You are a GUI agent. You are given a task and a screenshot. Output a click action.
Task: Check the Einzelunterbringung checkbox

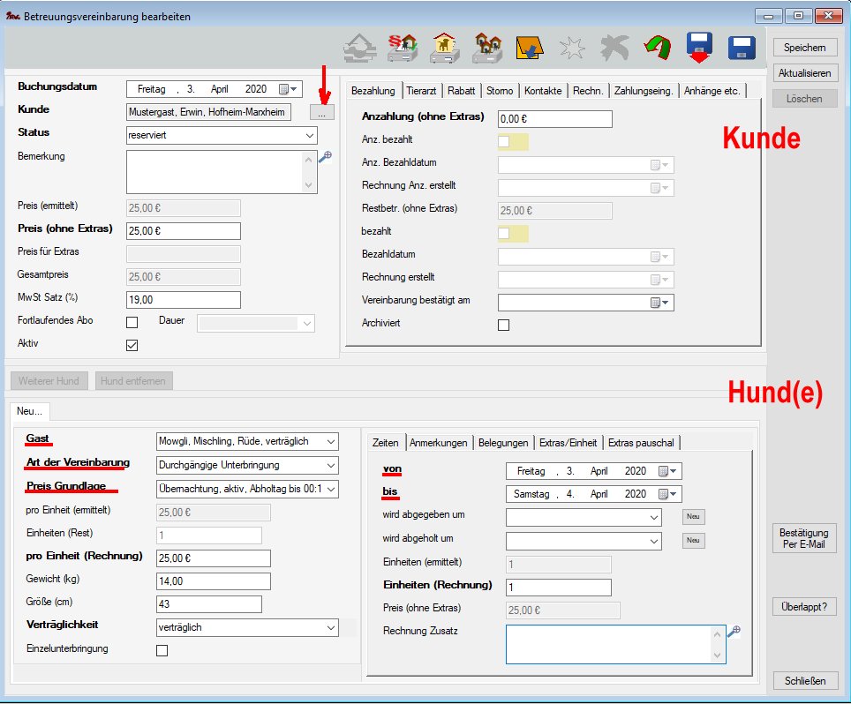coord(162,650)
